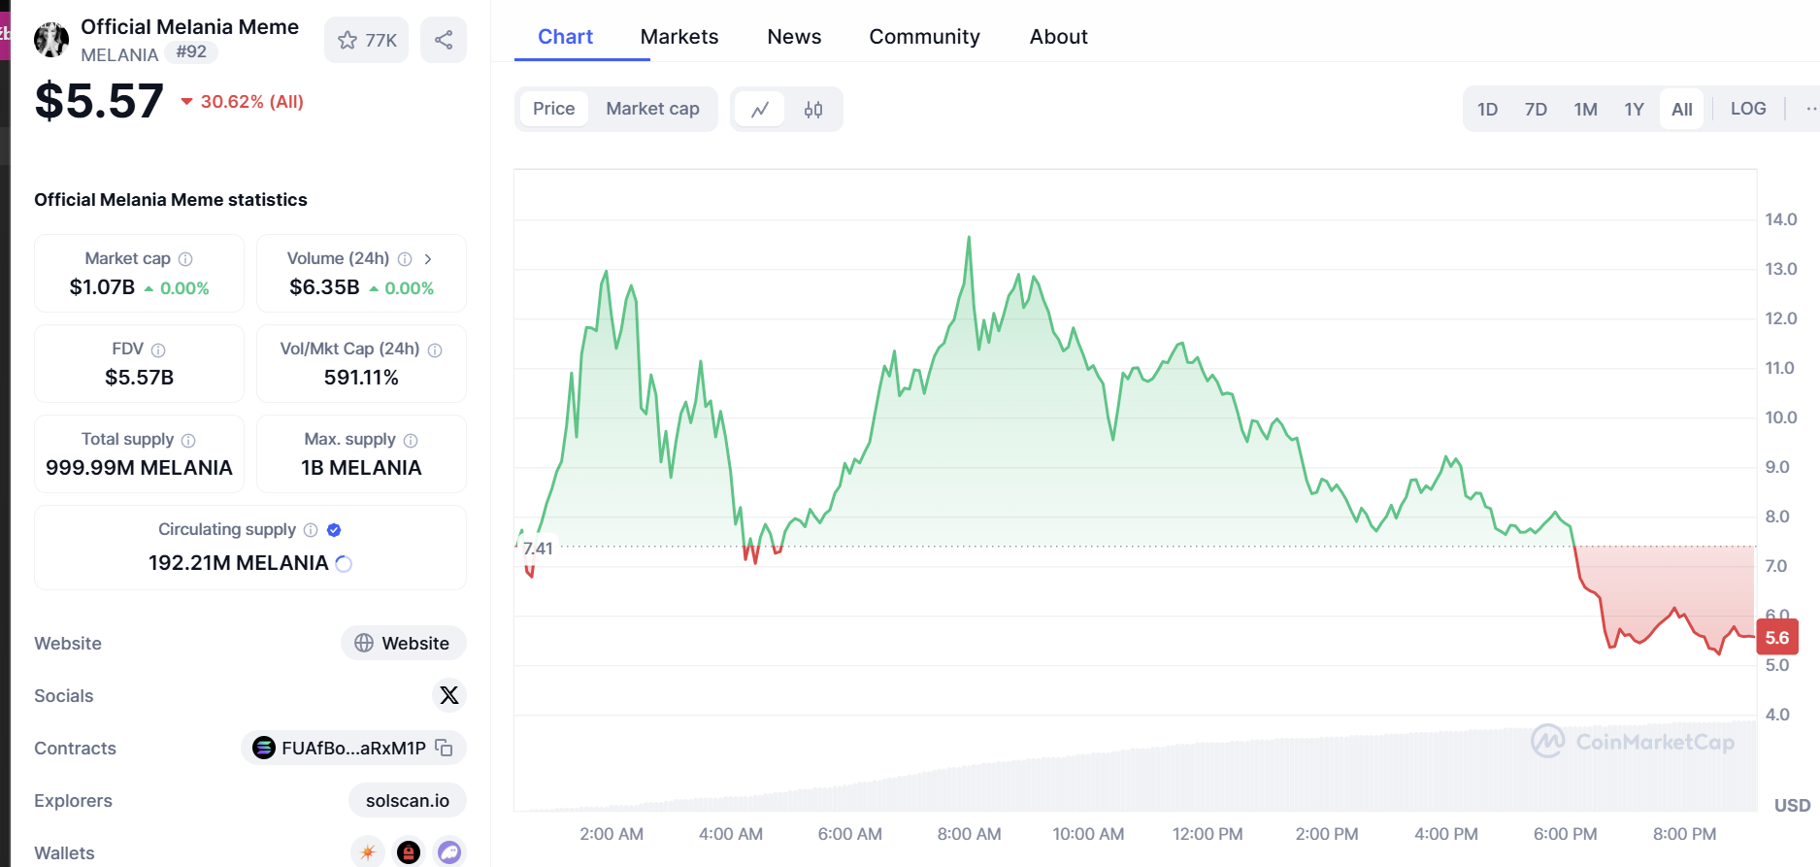Image resolution: width=1820 pixels, height=867 pixels.
Task: Click the FUAfBo...aRxM1P contract address
Action: pyautogui.click(x=353, y=748)
